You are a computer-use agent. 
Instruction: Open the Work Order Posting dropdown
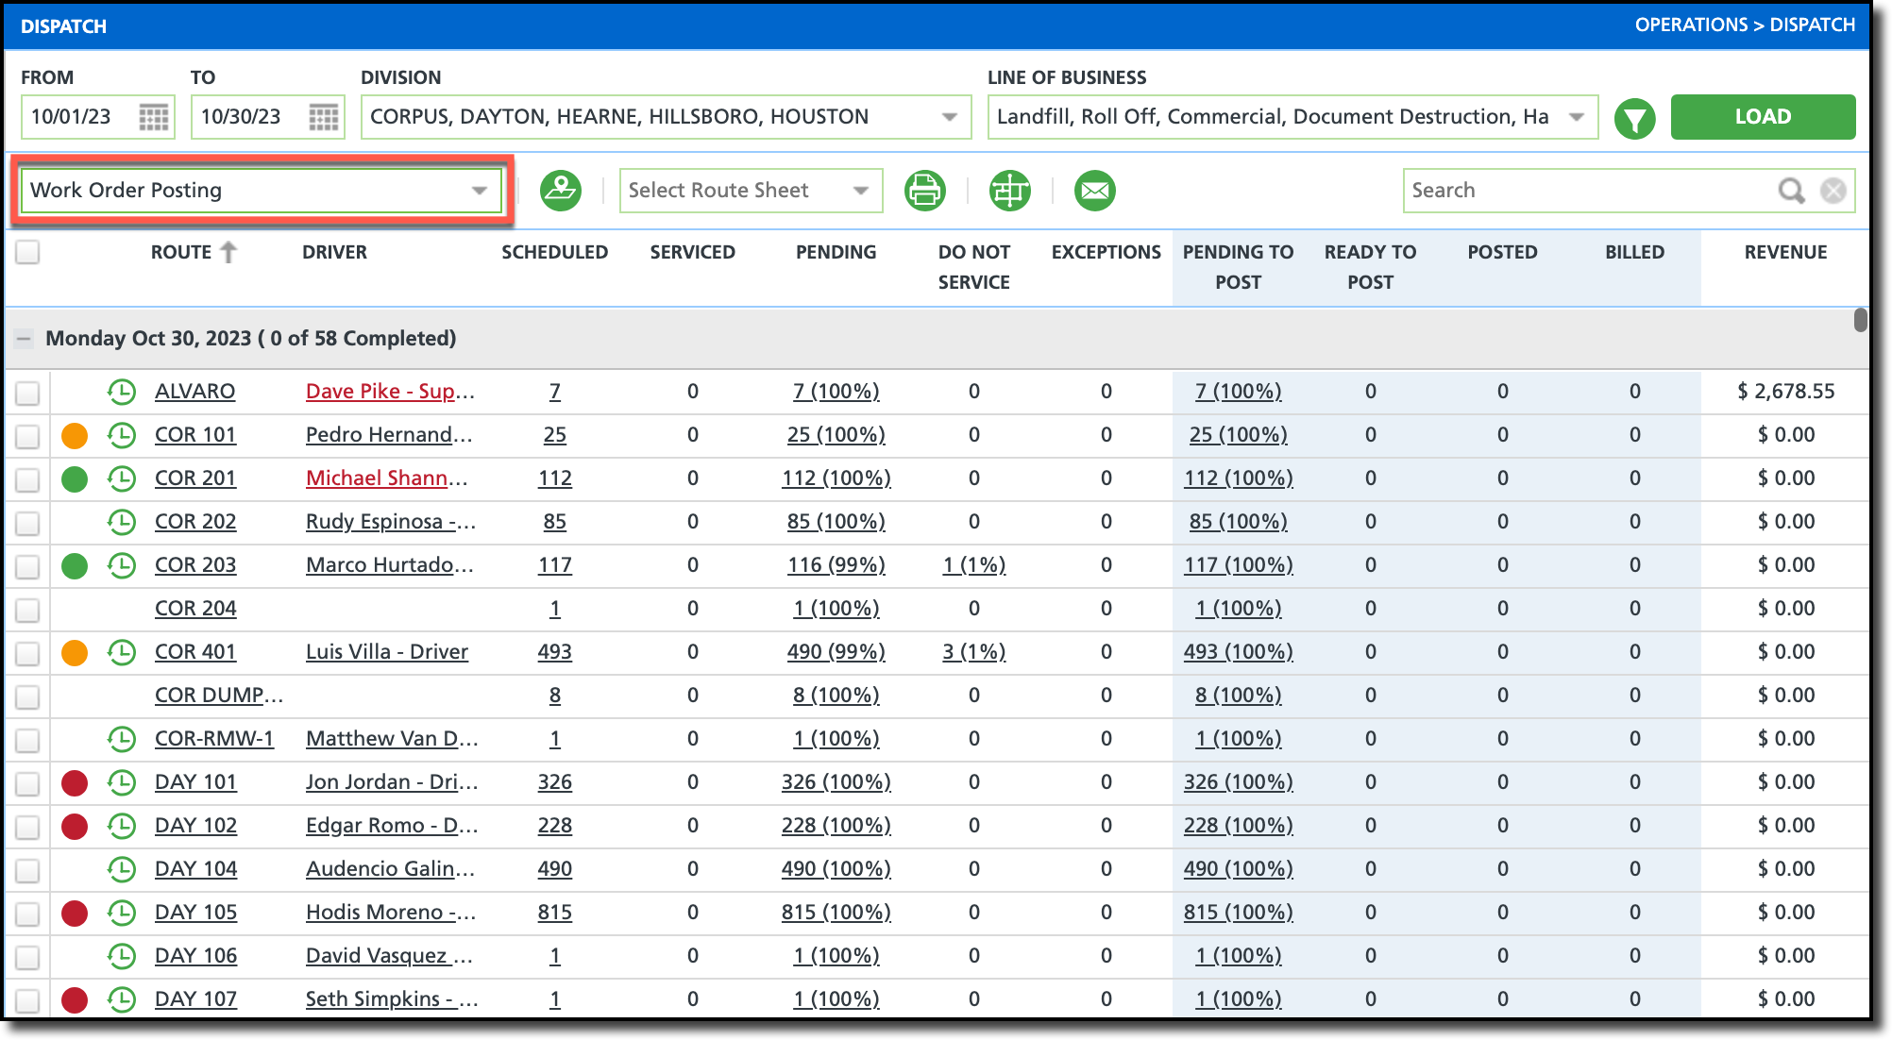coord(261,191)
